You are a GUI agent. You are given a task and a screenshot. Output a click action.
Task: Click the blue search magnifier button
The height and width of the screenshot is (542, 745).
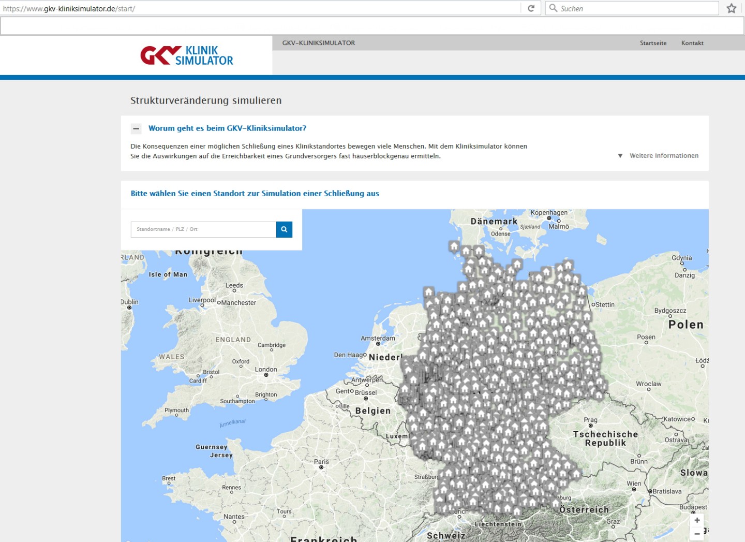pos(284,229)
